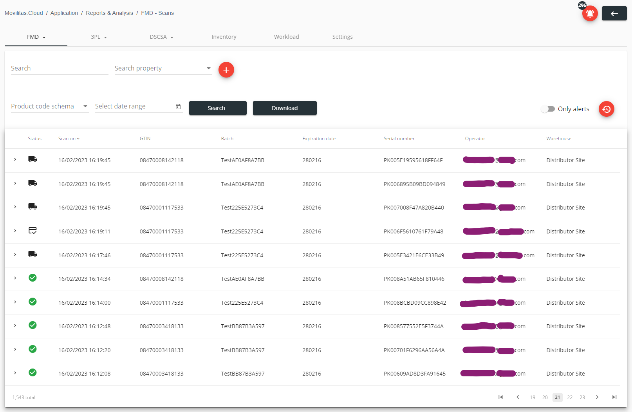Click the back arrow button
The width and height of the screenshot is (632, 412).
click(x=614, y=14)
